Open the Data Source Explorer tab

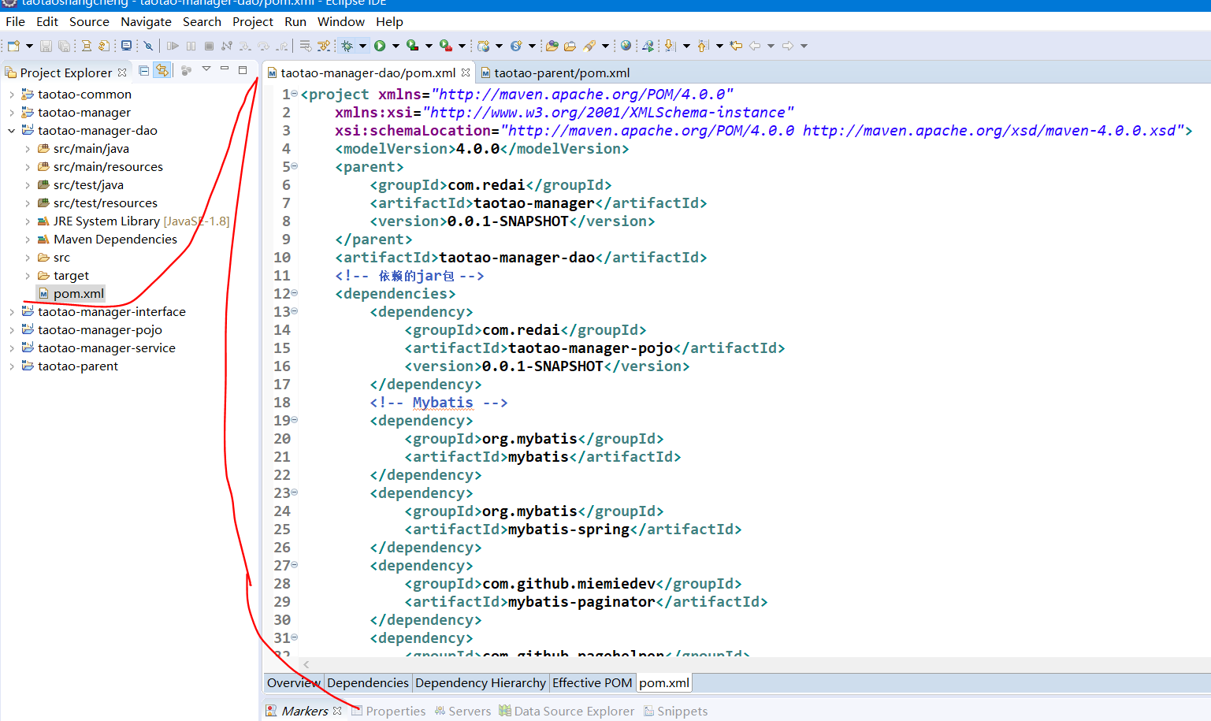click(566, 711)
